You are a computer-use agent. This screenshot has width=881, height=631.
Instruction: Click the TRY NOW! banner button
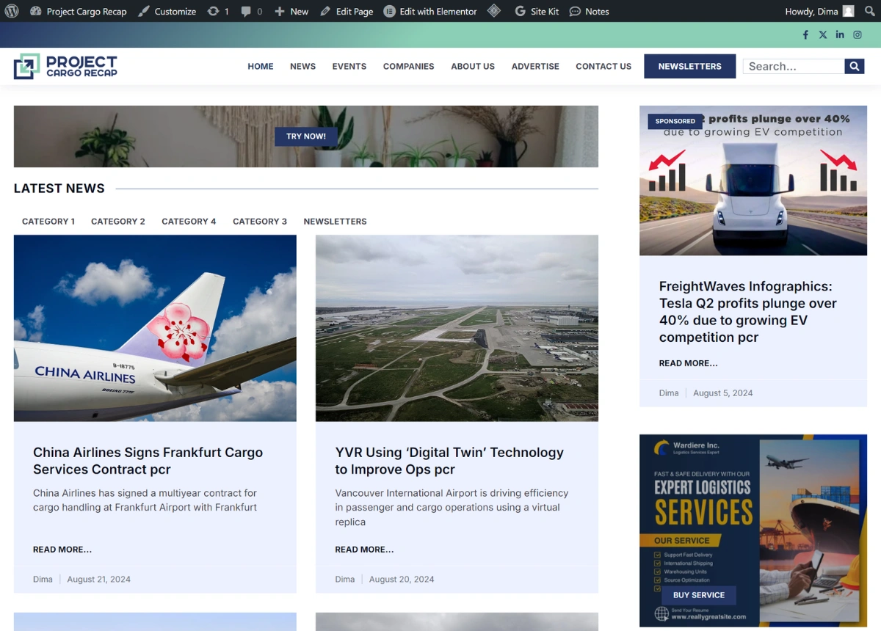[306, 136]
